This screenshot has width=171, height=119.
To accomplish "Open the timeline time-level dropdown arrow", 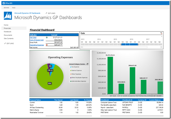I will 161,36.
